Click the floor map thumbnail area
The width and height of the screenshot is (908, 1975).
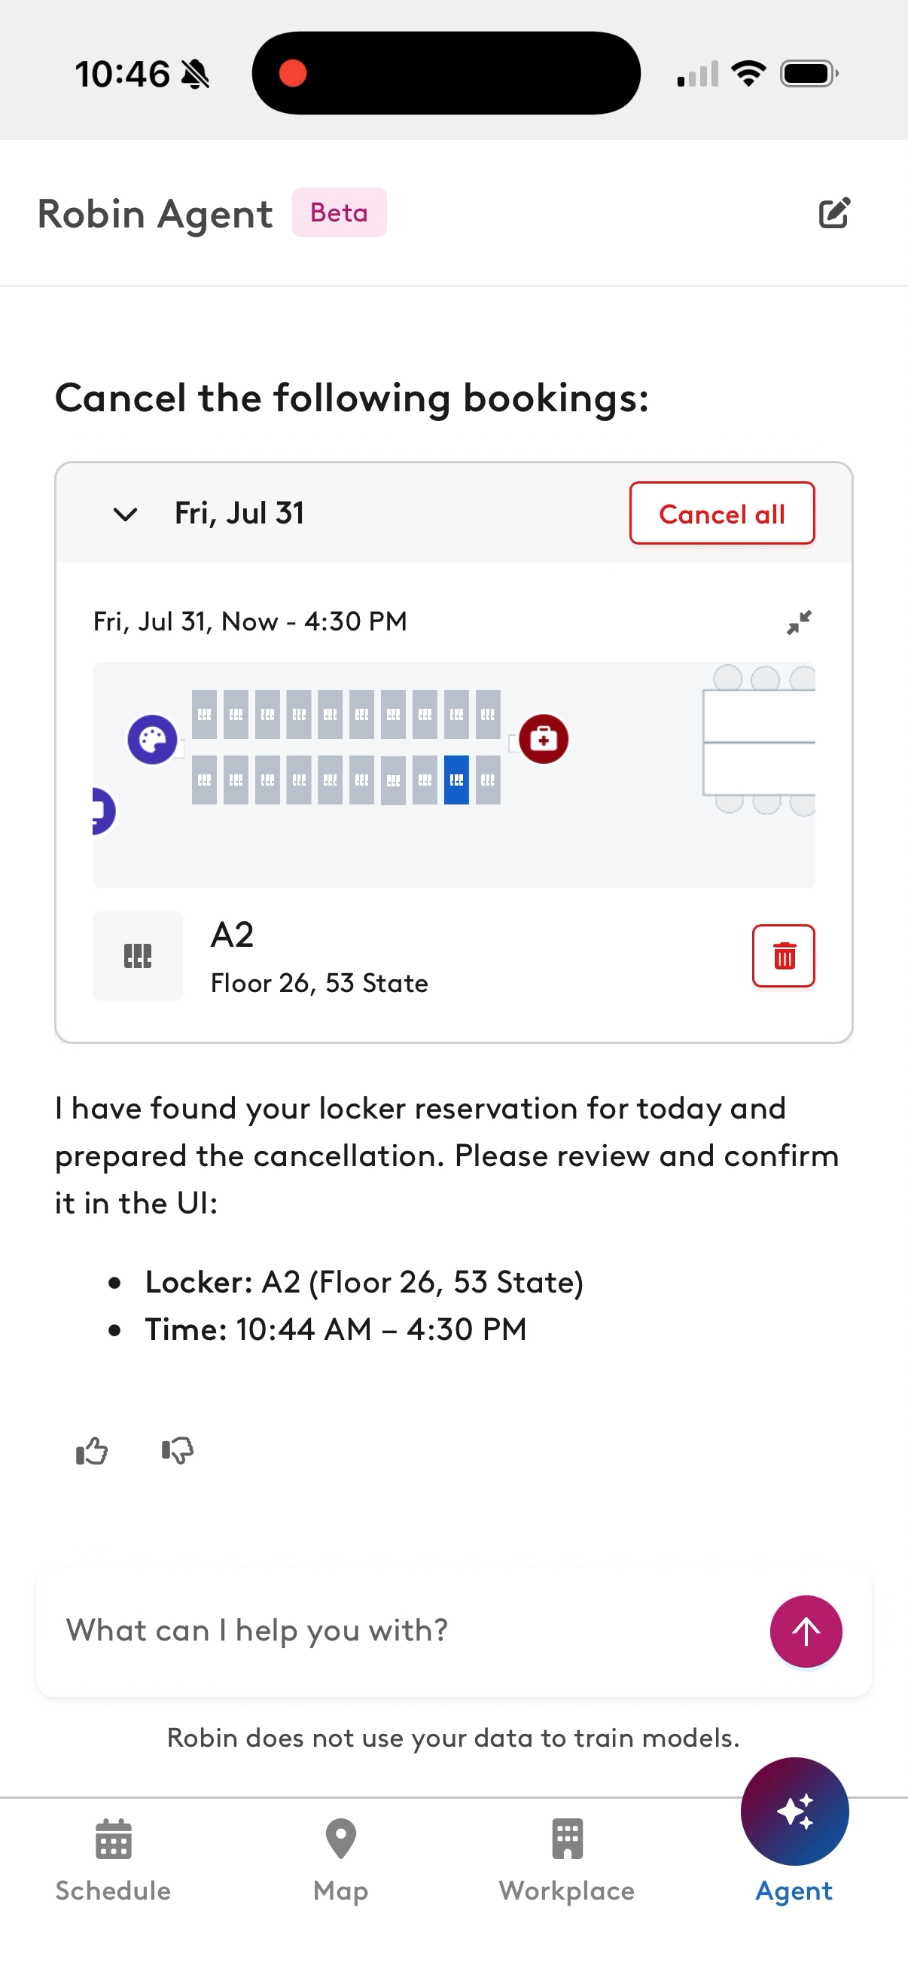tap(453, 774)
